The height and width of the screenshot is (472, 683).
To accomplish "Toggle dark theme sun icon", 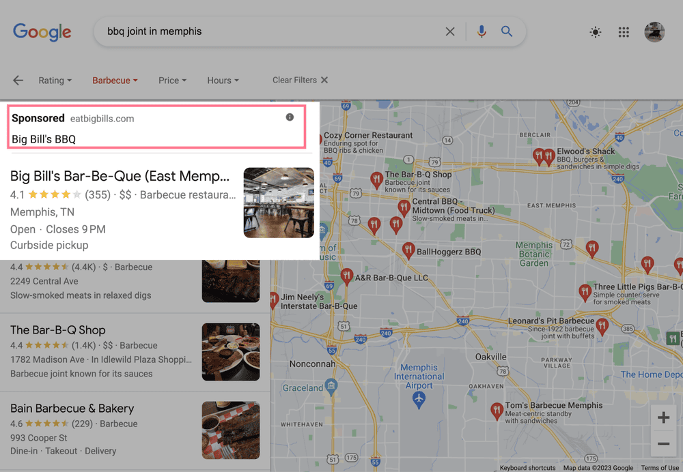I will pos(596,32).
